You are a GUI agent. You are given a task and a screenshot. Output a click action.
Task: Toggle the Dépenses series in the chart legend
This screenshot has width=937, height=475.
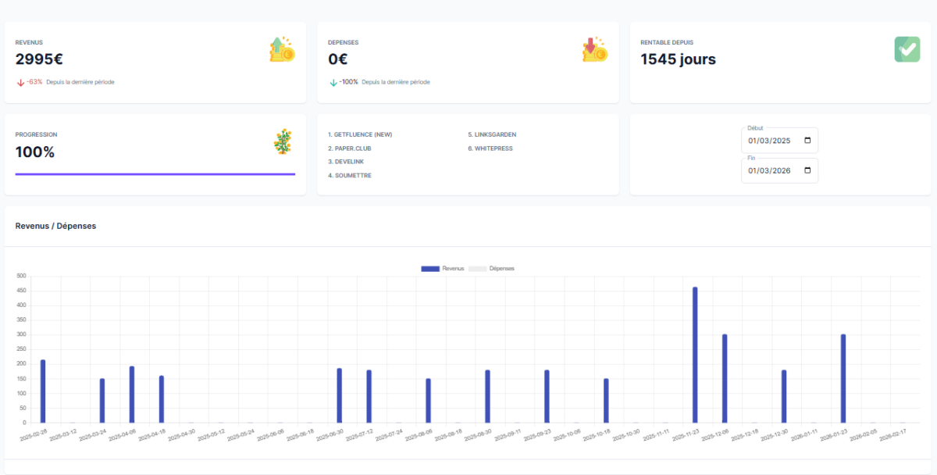(491, 268)
